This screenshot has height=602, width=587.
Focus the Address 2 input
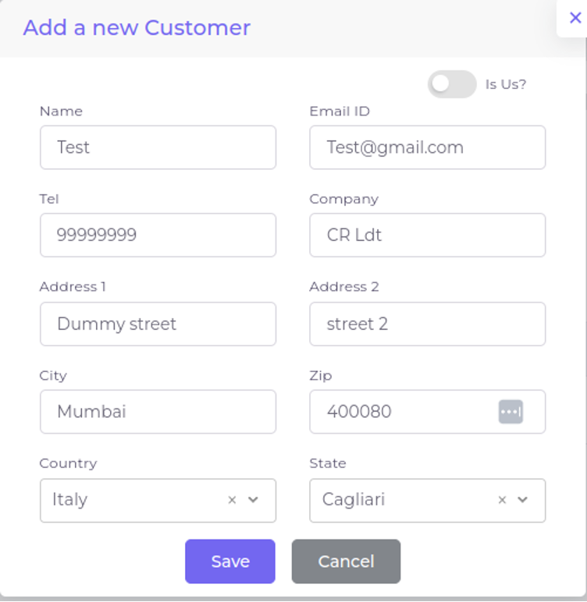coord(427,324)
